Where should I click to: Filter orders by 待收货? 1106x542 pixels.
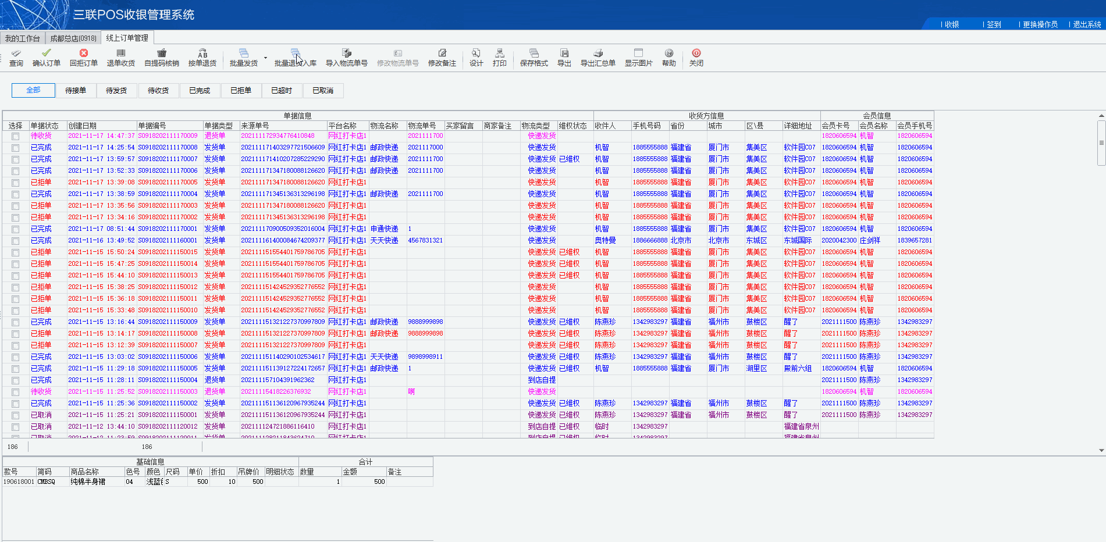click(x=158, y=90)
